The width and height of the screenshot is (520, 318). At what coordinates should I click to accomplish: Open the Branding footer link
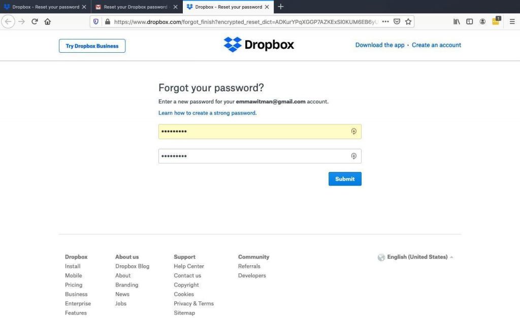(x=126, y=285)
